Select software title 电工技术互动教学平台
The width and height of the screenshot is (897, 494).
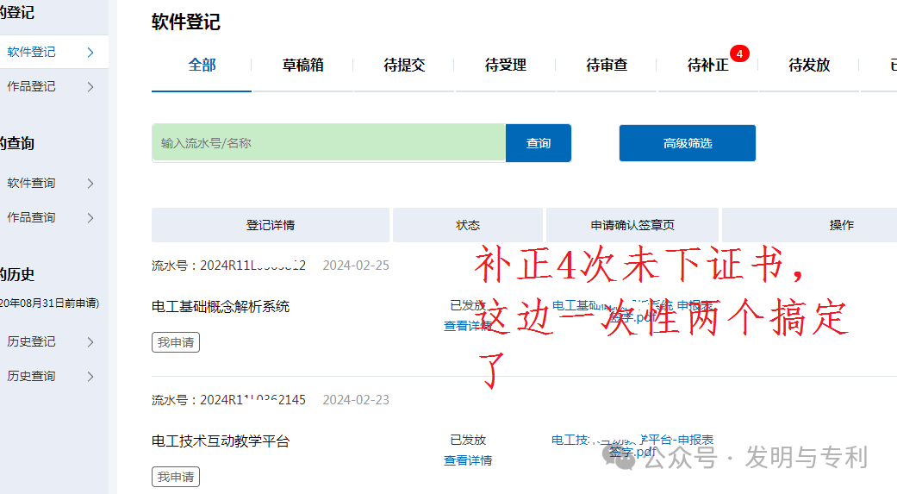[x=221, y=441]
